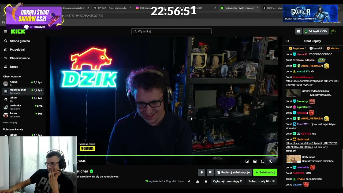The image size is (343, 193).
Task: Open the l9michael clip link in chat
Action: 311,145
